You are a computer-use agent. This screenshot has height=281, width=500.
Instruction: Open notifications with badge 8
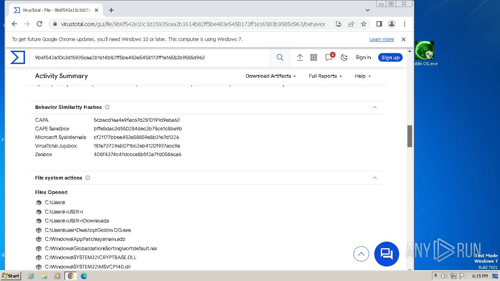click(329, 57)
